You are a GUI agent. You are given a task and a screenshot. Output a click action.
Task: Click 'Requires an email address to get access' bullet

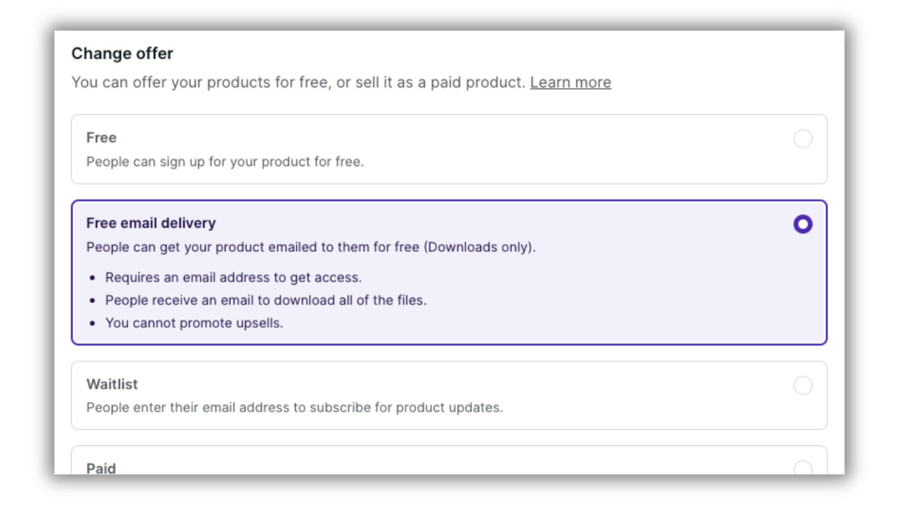click(x=233, y=277)
